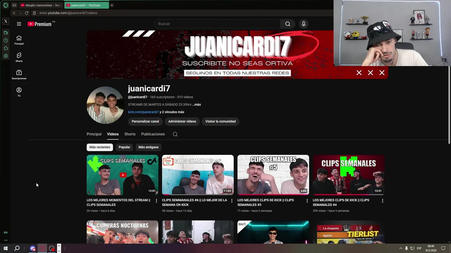
Task: Switch to the Videos channel tab
Action: coord(113,134)
